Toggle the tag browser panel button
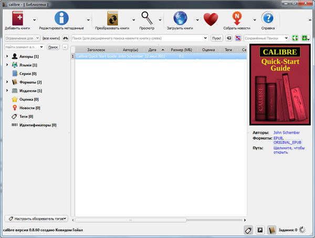The height and width of the screenshot is (238, 315). 248,230
